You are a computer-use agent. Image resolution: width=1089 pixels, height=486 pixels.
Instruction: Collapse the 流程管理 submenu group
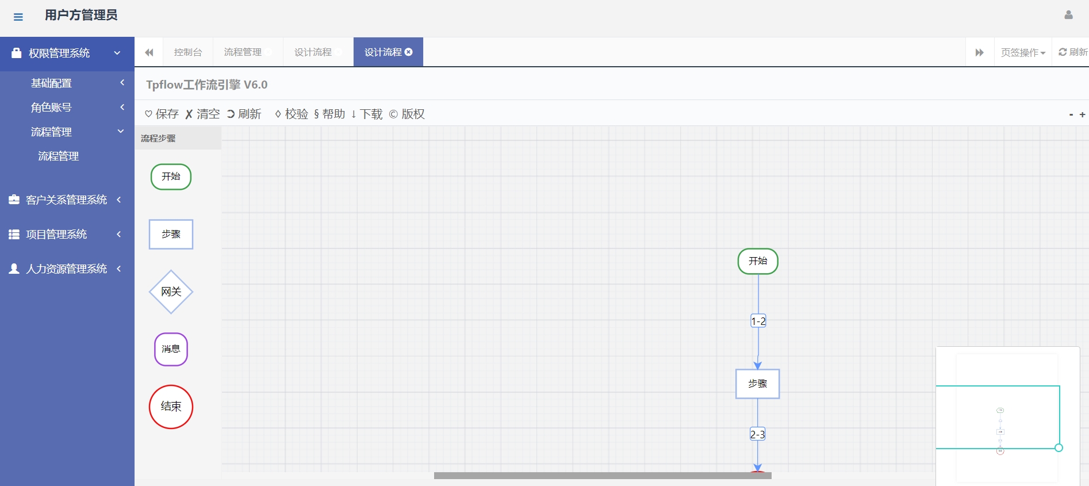(x=67, y=132)
